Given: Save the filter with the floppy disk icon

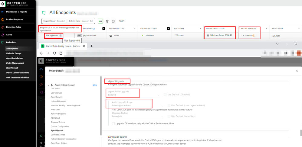Looking at the screenshot, I should point(113,21).
